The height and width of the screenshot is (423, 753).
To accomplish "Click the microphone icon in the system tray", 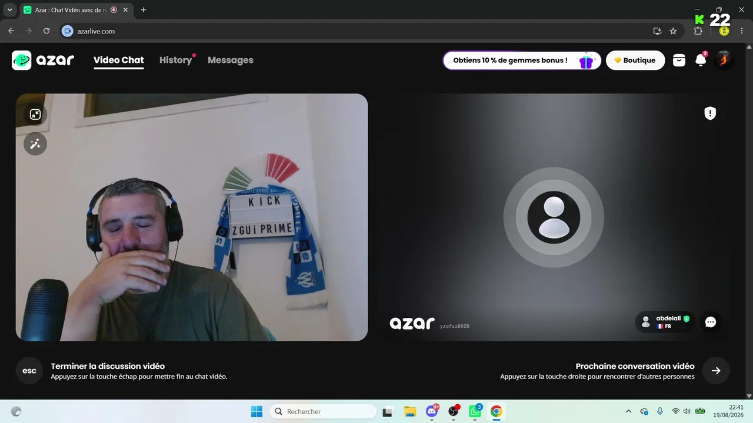I will [661, 411].
